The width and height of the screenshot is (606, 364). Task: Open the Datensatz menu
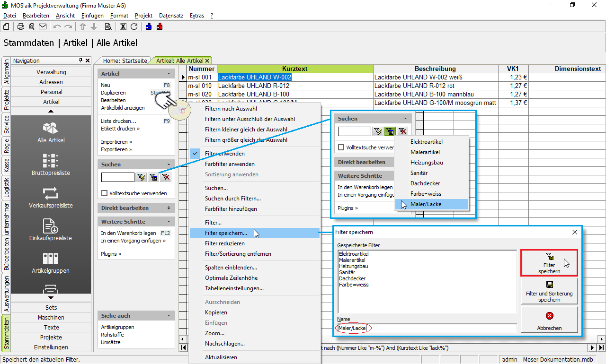point(171,16)
